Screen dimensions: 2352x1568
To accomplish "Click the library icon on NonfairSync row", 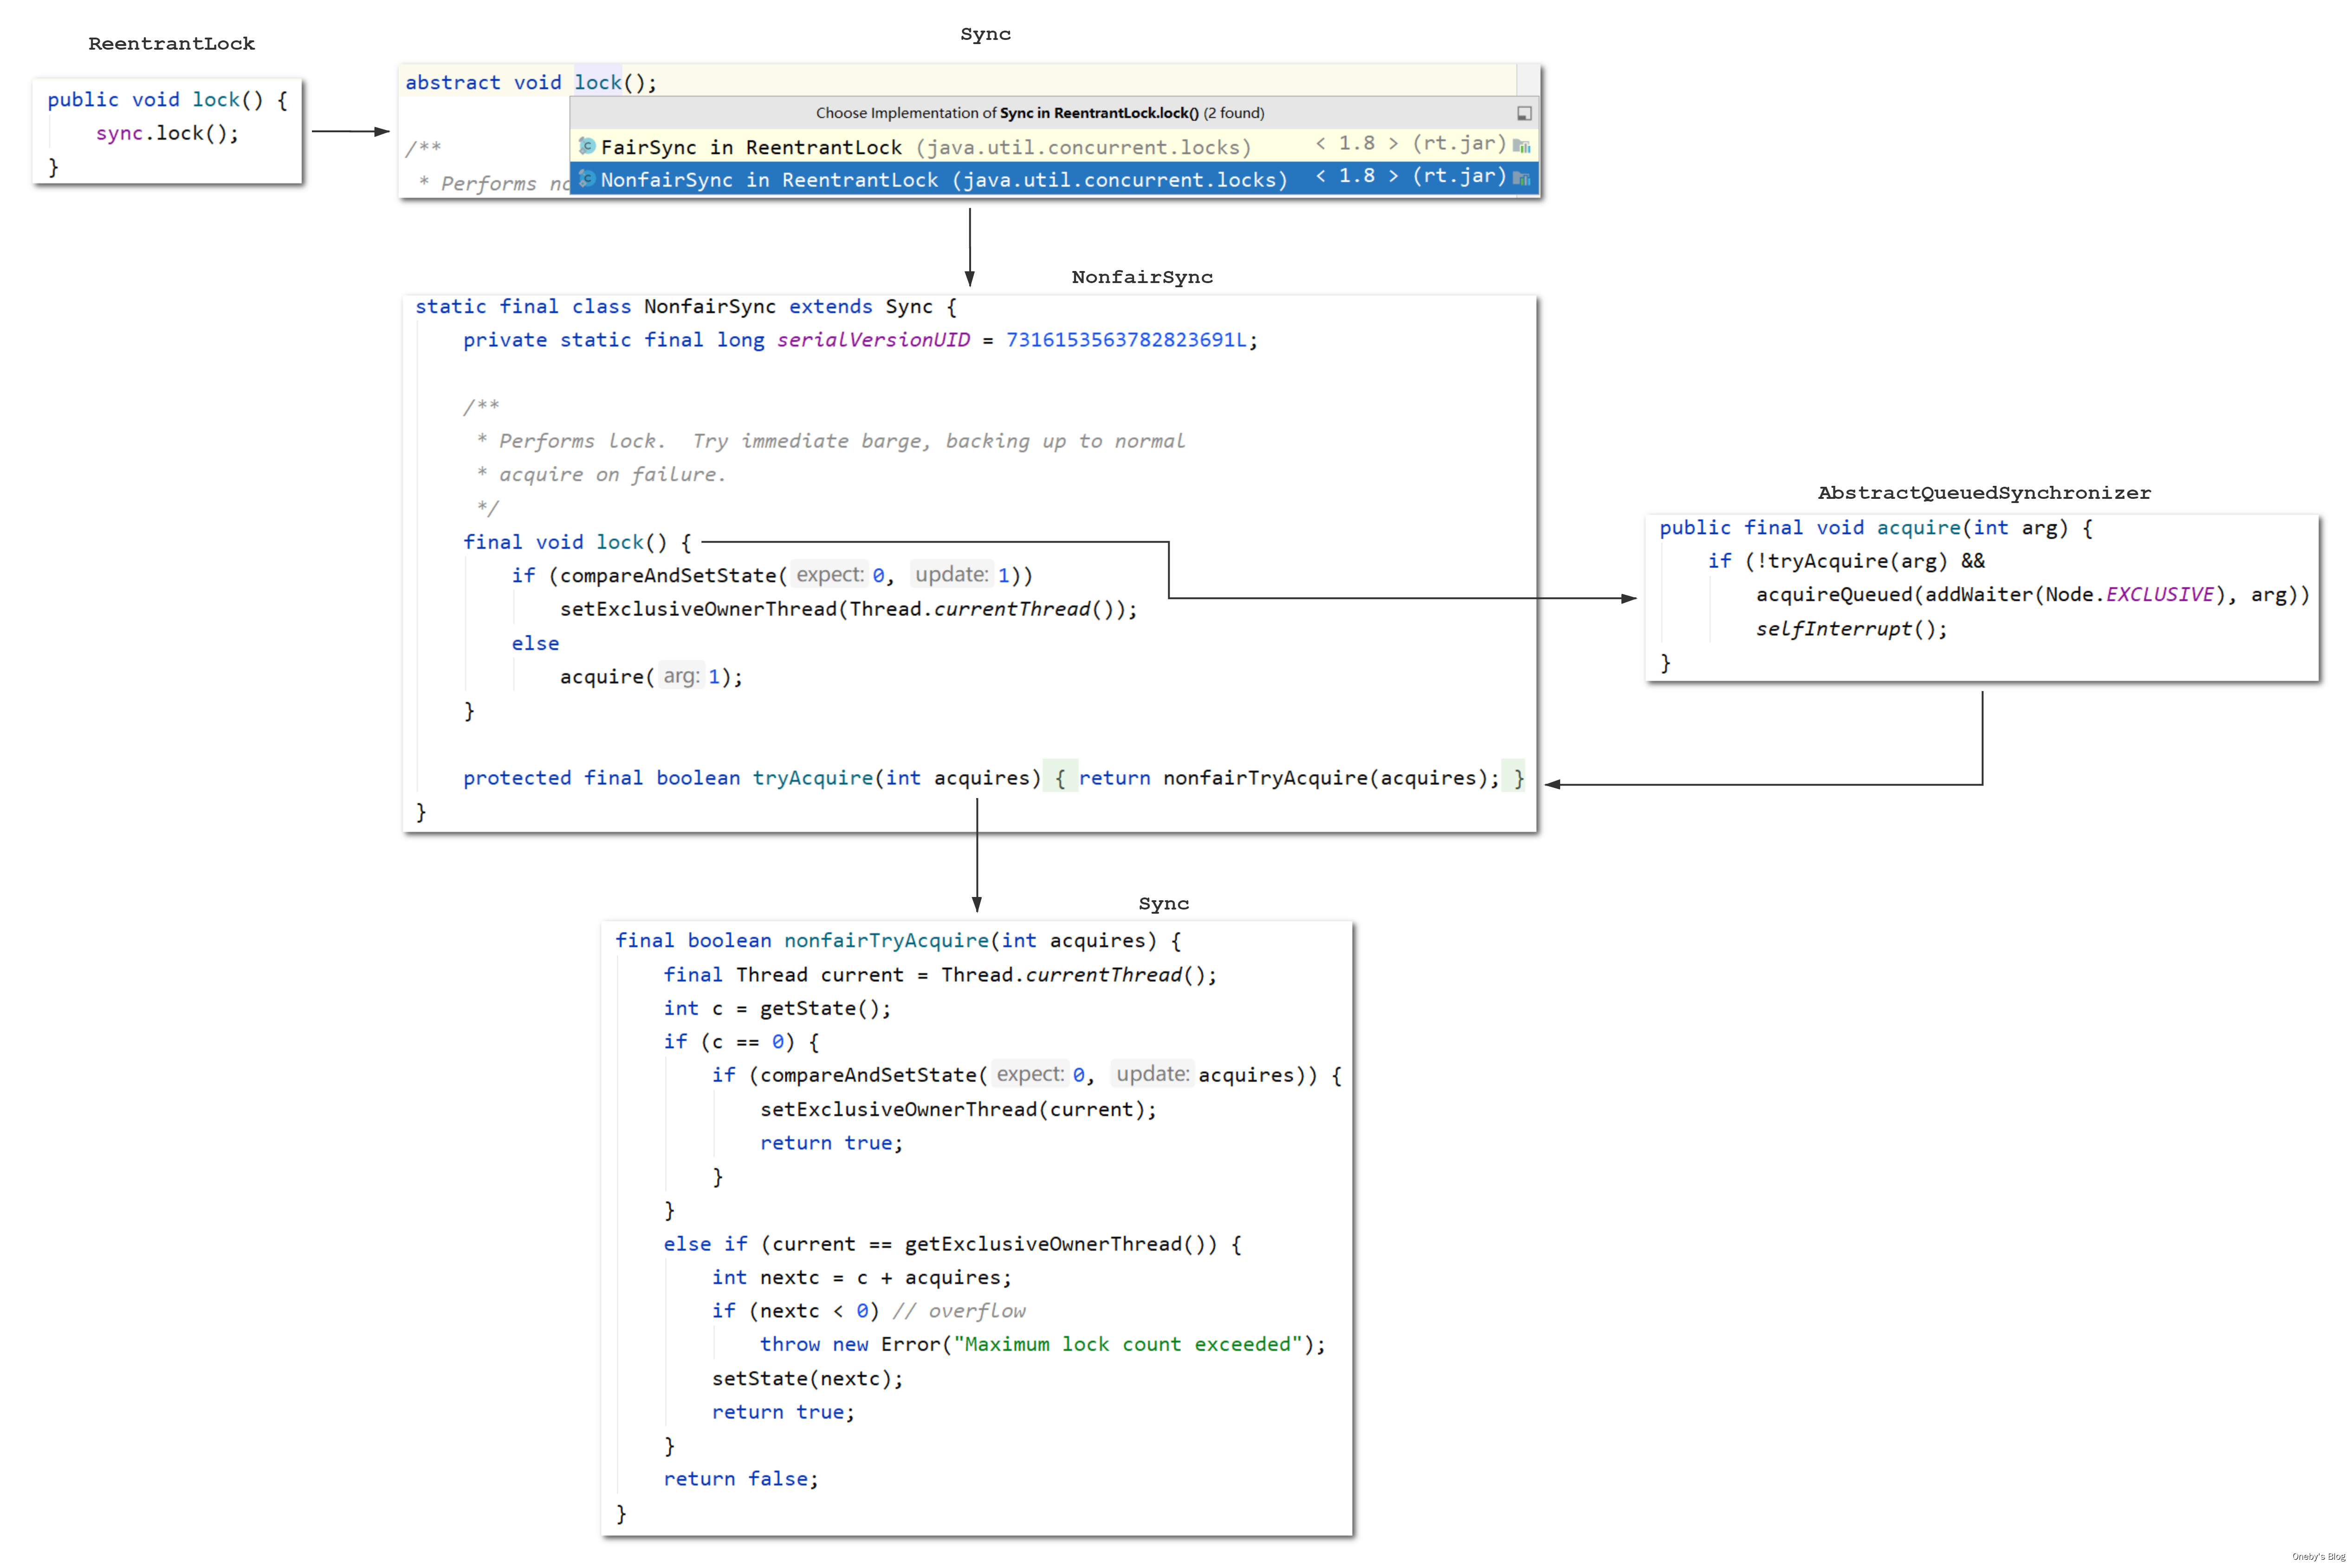I will click(x=1521, y=179).
